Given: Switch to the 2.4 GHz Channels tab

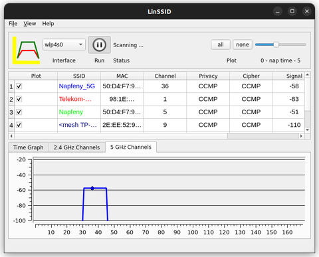Looking at the screenshot, I should pyautogui.click(x=76, y=147).
